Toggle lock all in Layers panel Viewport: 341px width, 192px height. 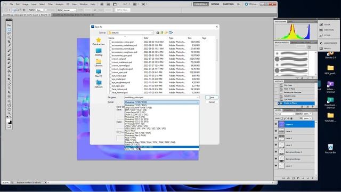pyautogui.click(x=291, y=118)
